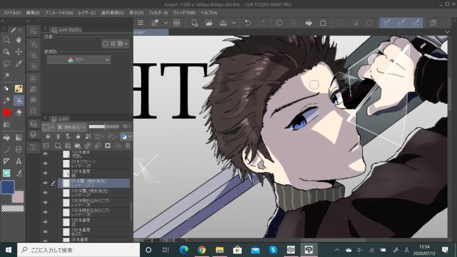Screen dimensions: 457x257
Task: Select the Eyedropper tool
Action: point(19,63)
